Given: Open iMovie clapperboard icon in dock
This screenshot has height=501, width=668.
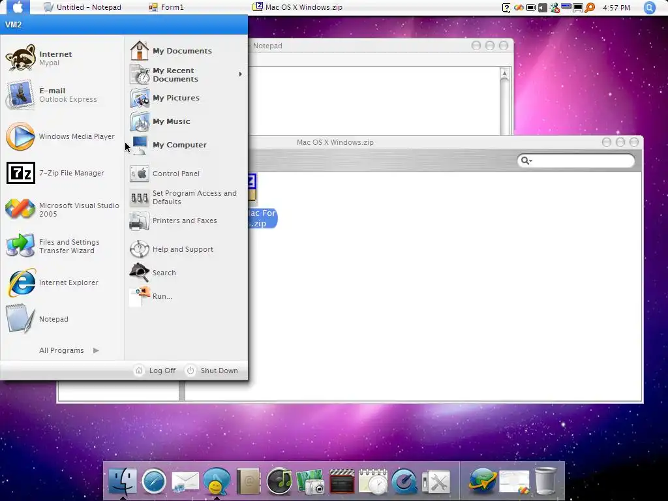Looking at the screenshot, I should pos(342,481).
